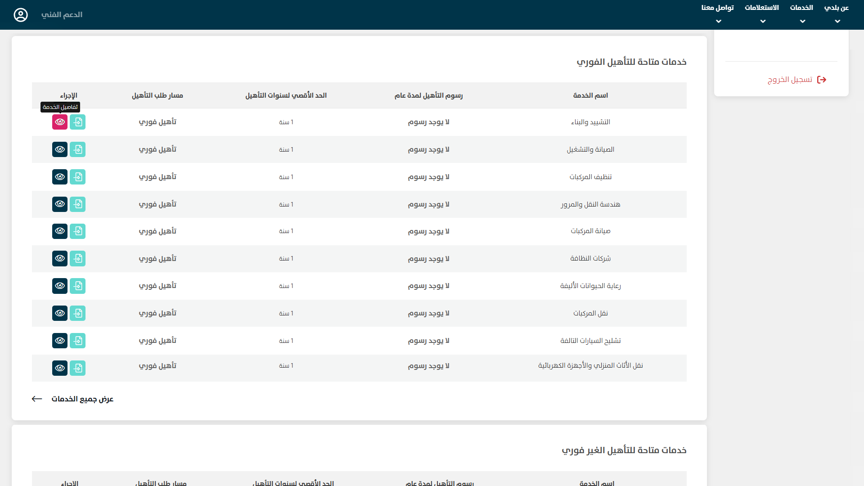Submit request icon for تشليح السيارات التالفة
Image resolution: width=864 pixels, height=486 pixels.
coord(78,341)
